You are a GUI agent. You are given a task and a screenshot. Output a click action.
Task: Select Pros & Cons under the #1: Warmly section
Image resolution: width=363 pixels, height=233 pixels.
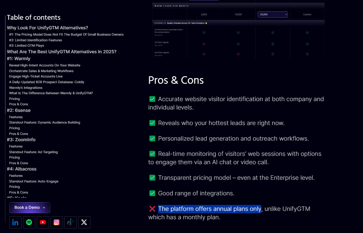coord(19,104)
